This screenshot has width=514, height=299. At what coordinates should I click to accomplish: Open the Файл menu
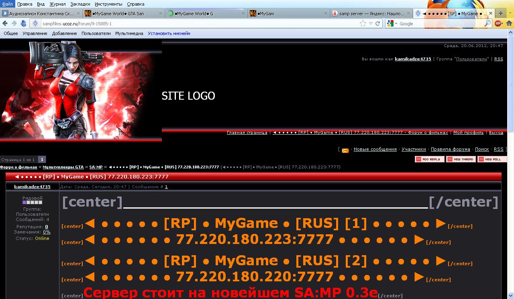[7, 4]
